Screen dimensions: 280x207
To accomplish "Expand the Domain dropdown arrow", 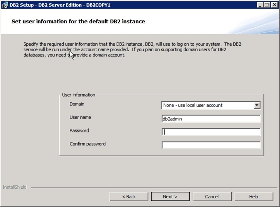I will point(257,105).
